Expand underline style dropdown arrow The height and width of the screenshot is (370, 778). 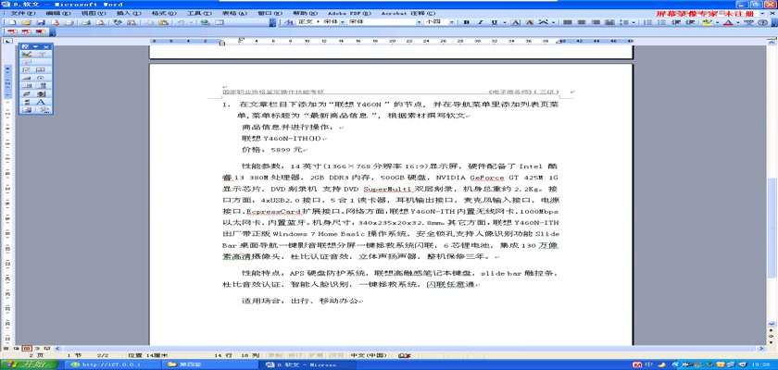[x=505, y=22]
